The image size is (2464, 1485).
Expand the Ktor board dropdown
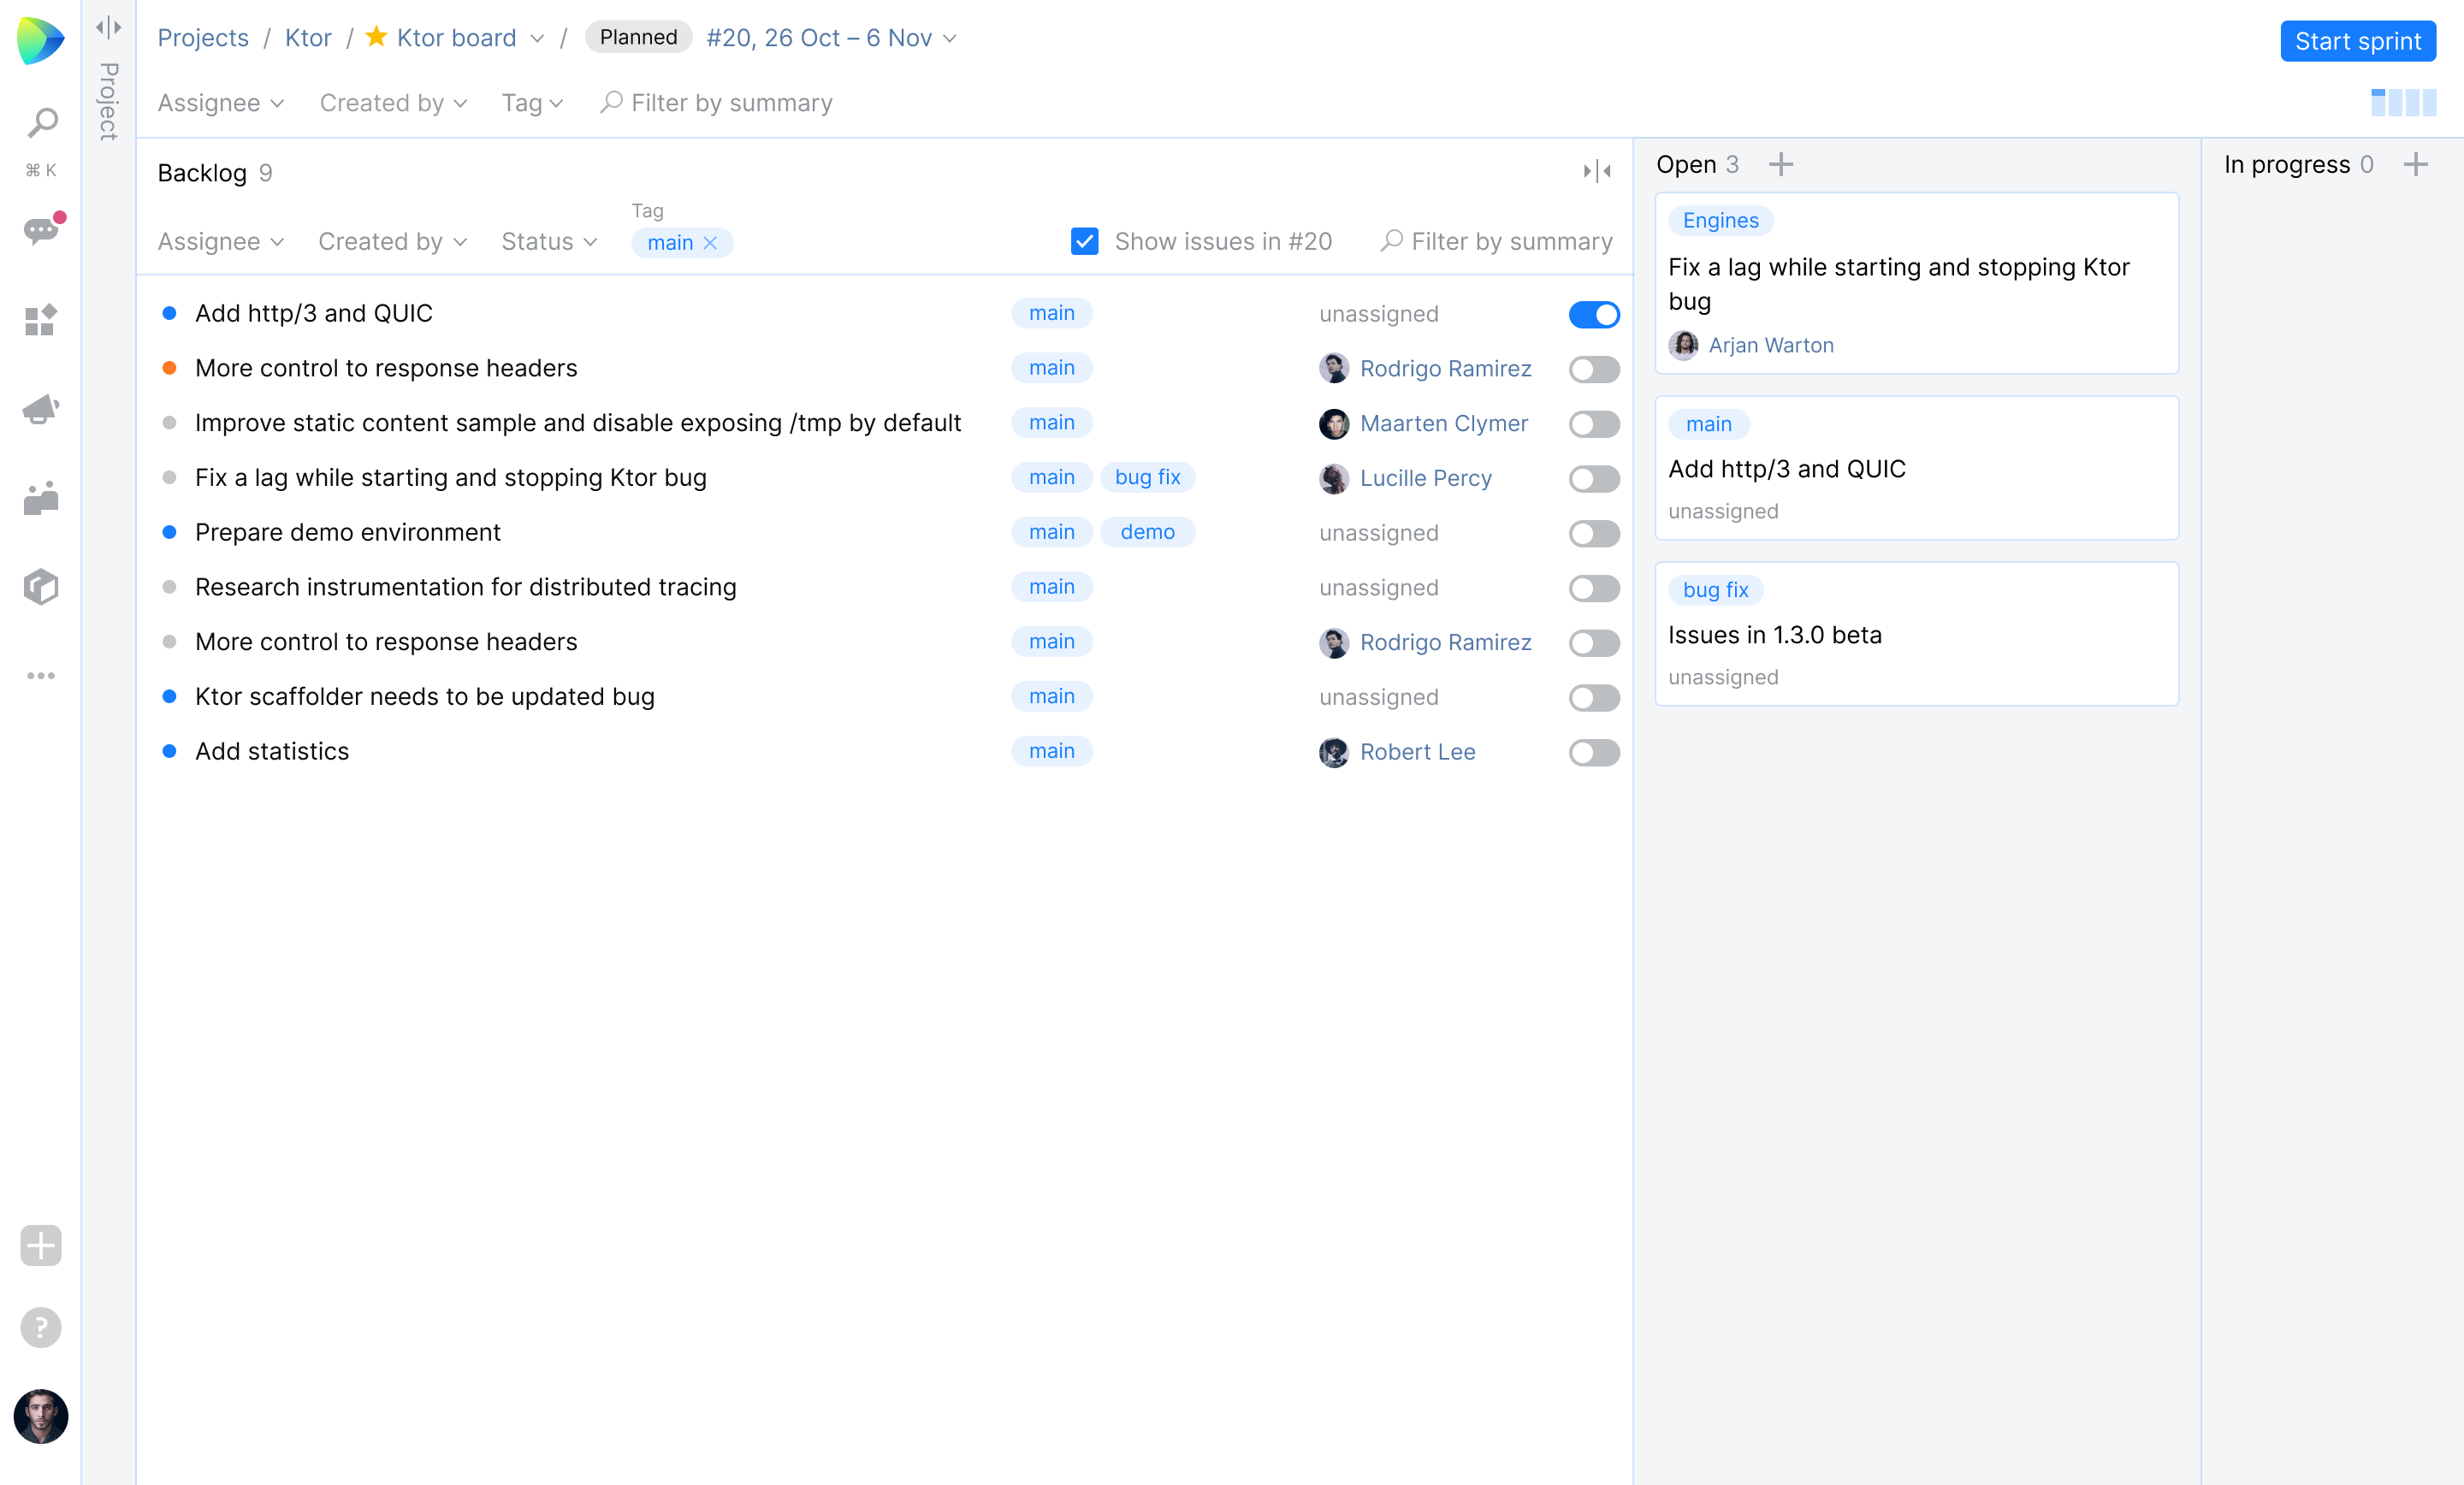pos(537,38)
